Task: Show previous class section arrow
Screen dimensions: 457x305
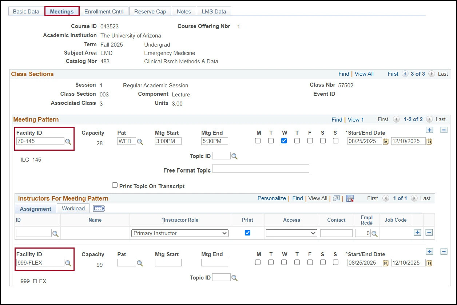Action: pyautogui.click(x=405, y=74)
